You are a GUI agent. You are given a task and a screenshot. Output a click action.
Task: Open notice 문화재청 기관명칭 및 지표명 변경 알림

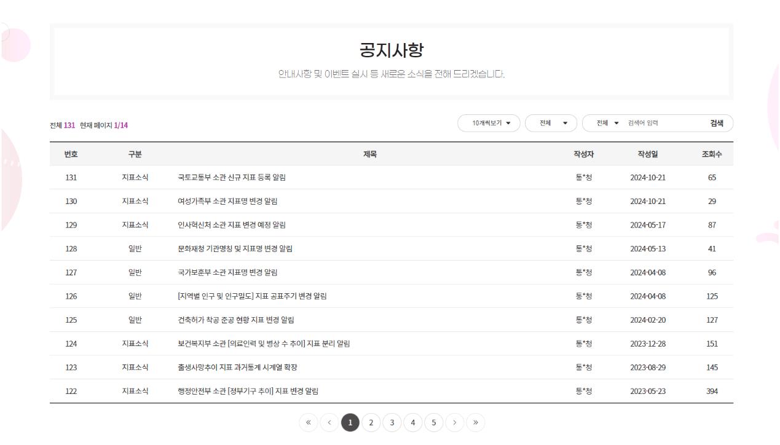235,249
